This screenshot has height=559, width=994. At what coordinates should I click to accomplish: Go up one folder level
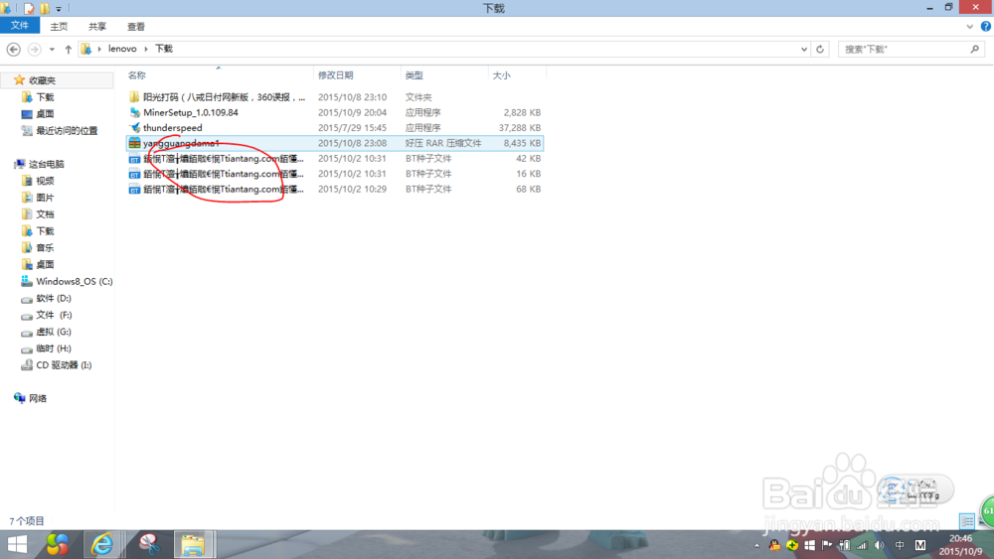click(68, 49)
